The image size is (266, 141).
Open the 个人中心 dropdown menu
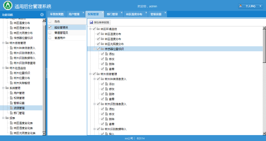tap(251, 6)
